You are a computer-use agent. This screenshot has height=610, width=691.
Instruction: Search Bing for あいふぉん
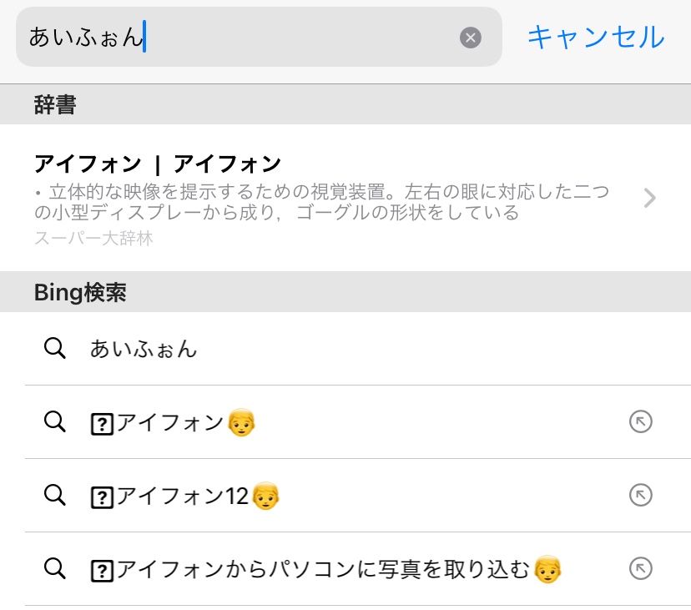click(144, 349)
